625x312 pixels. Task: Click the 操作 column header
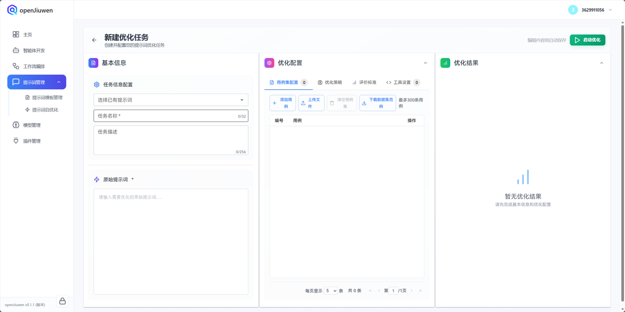click(x=412, y=120)
